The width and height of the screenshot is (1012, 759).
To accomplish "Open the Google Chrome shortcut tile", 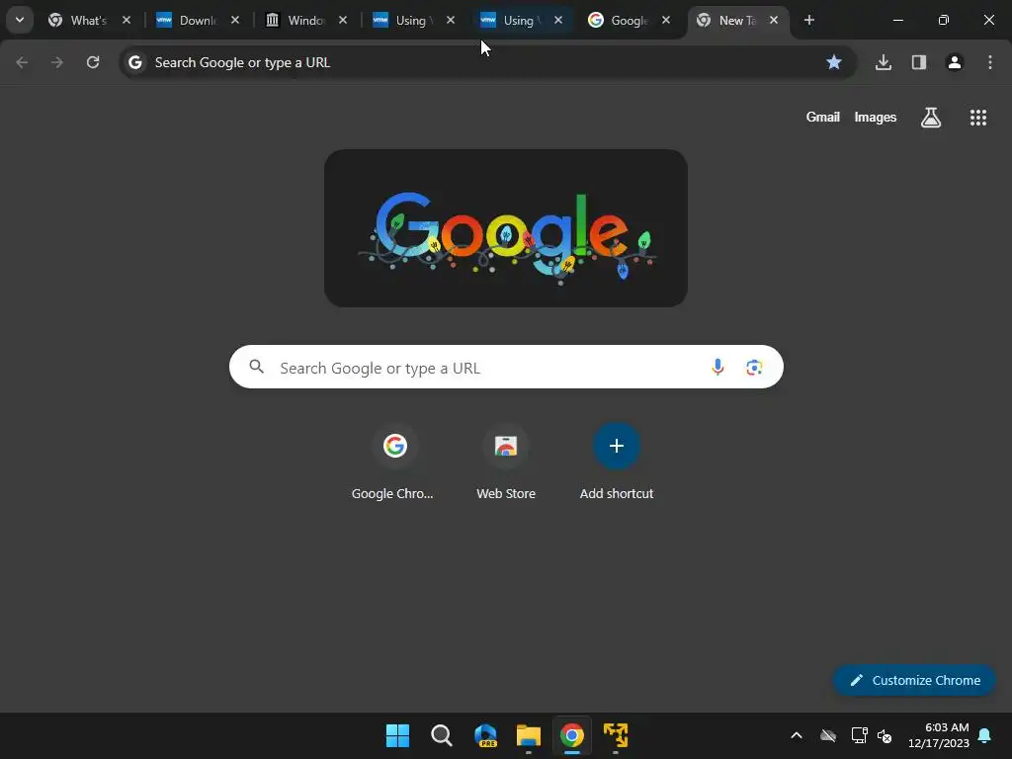I will [x=394, y=461].
